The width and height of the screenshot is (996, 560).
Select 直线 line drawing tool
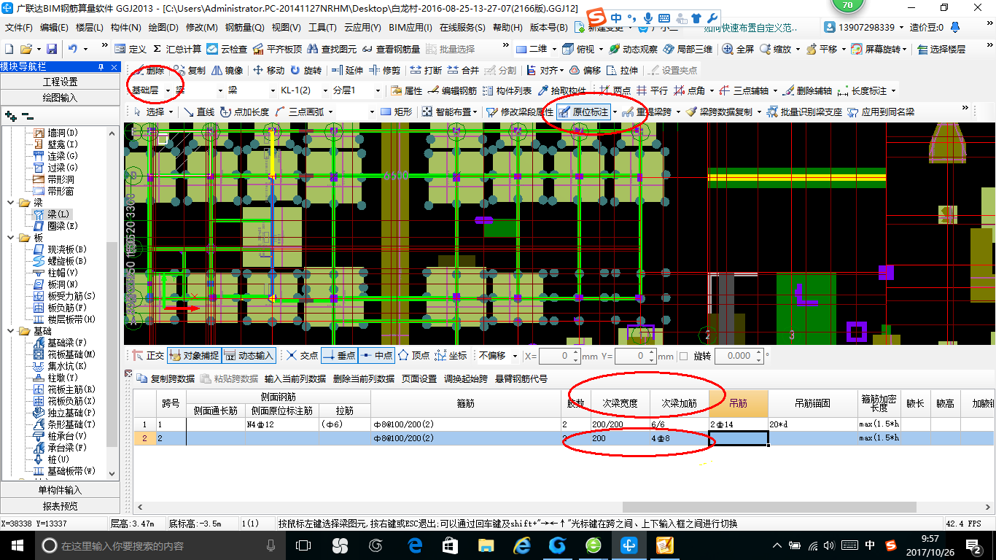click(x=198, y=112)
